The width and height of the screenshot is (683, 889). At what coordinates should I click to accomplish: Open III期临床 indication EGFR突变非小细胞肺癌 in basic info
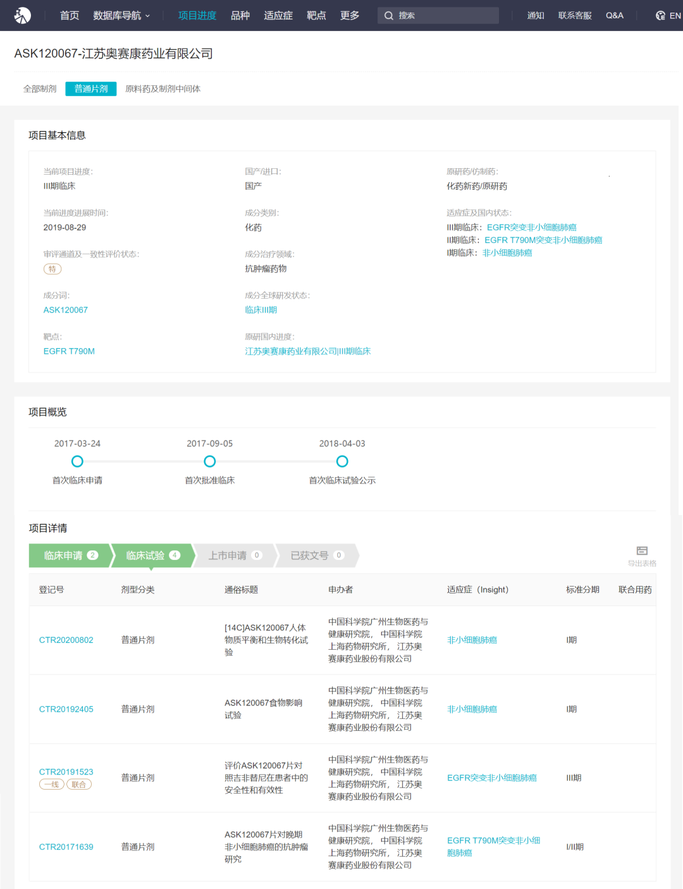[532, 228]
